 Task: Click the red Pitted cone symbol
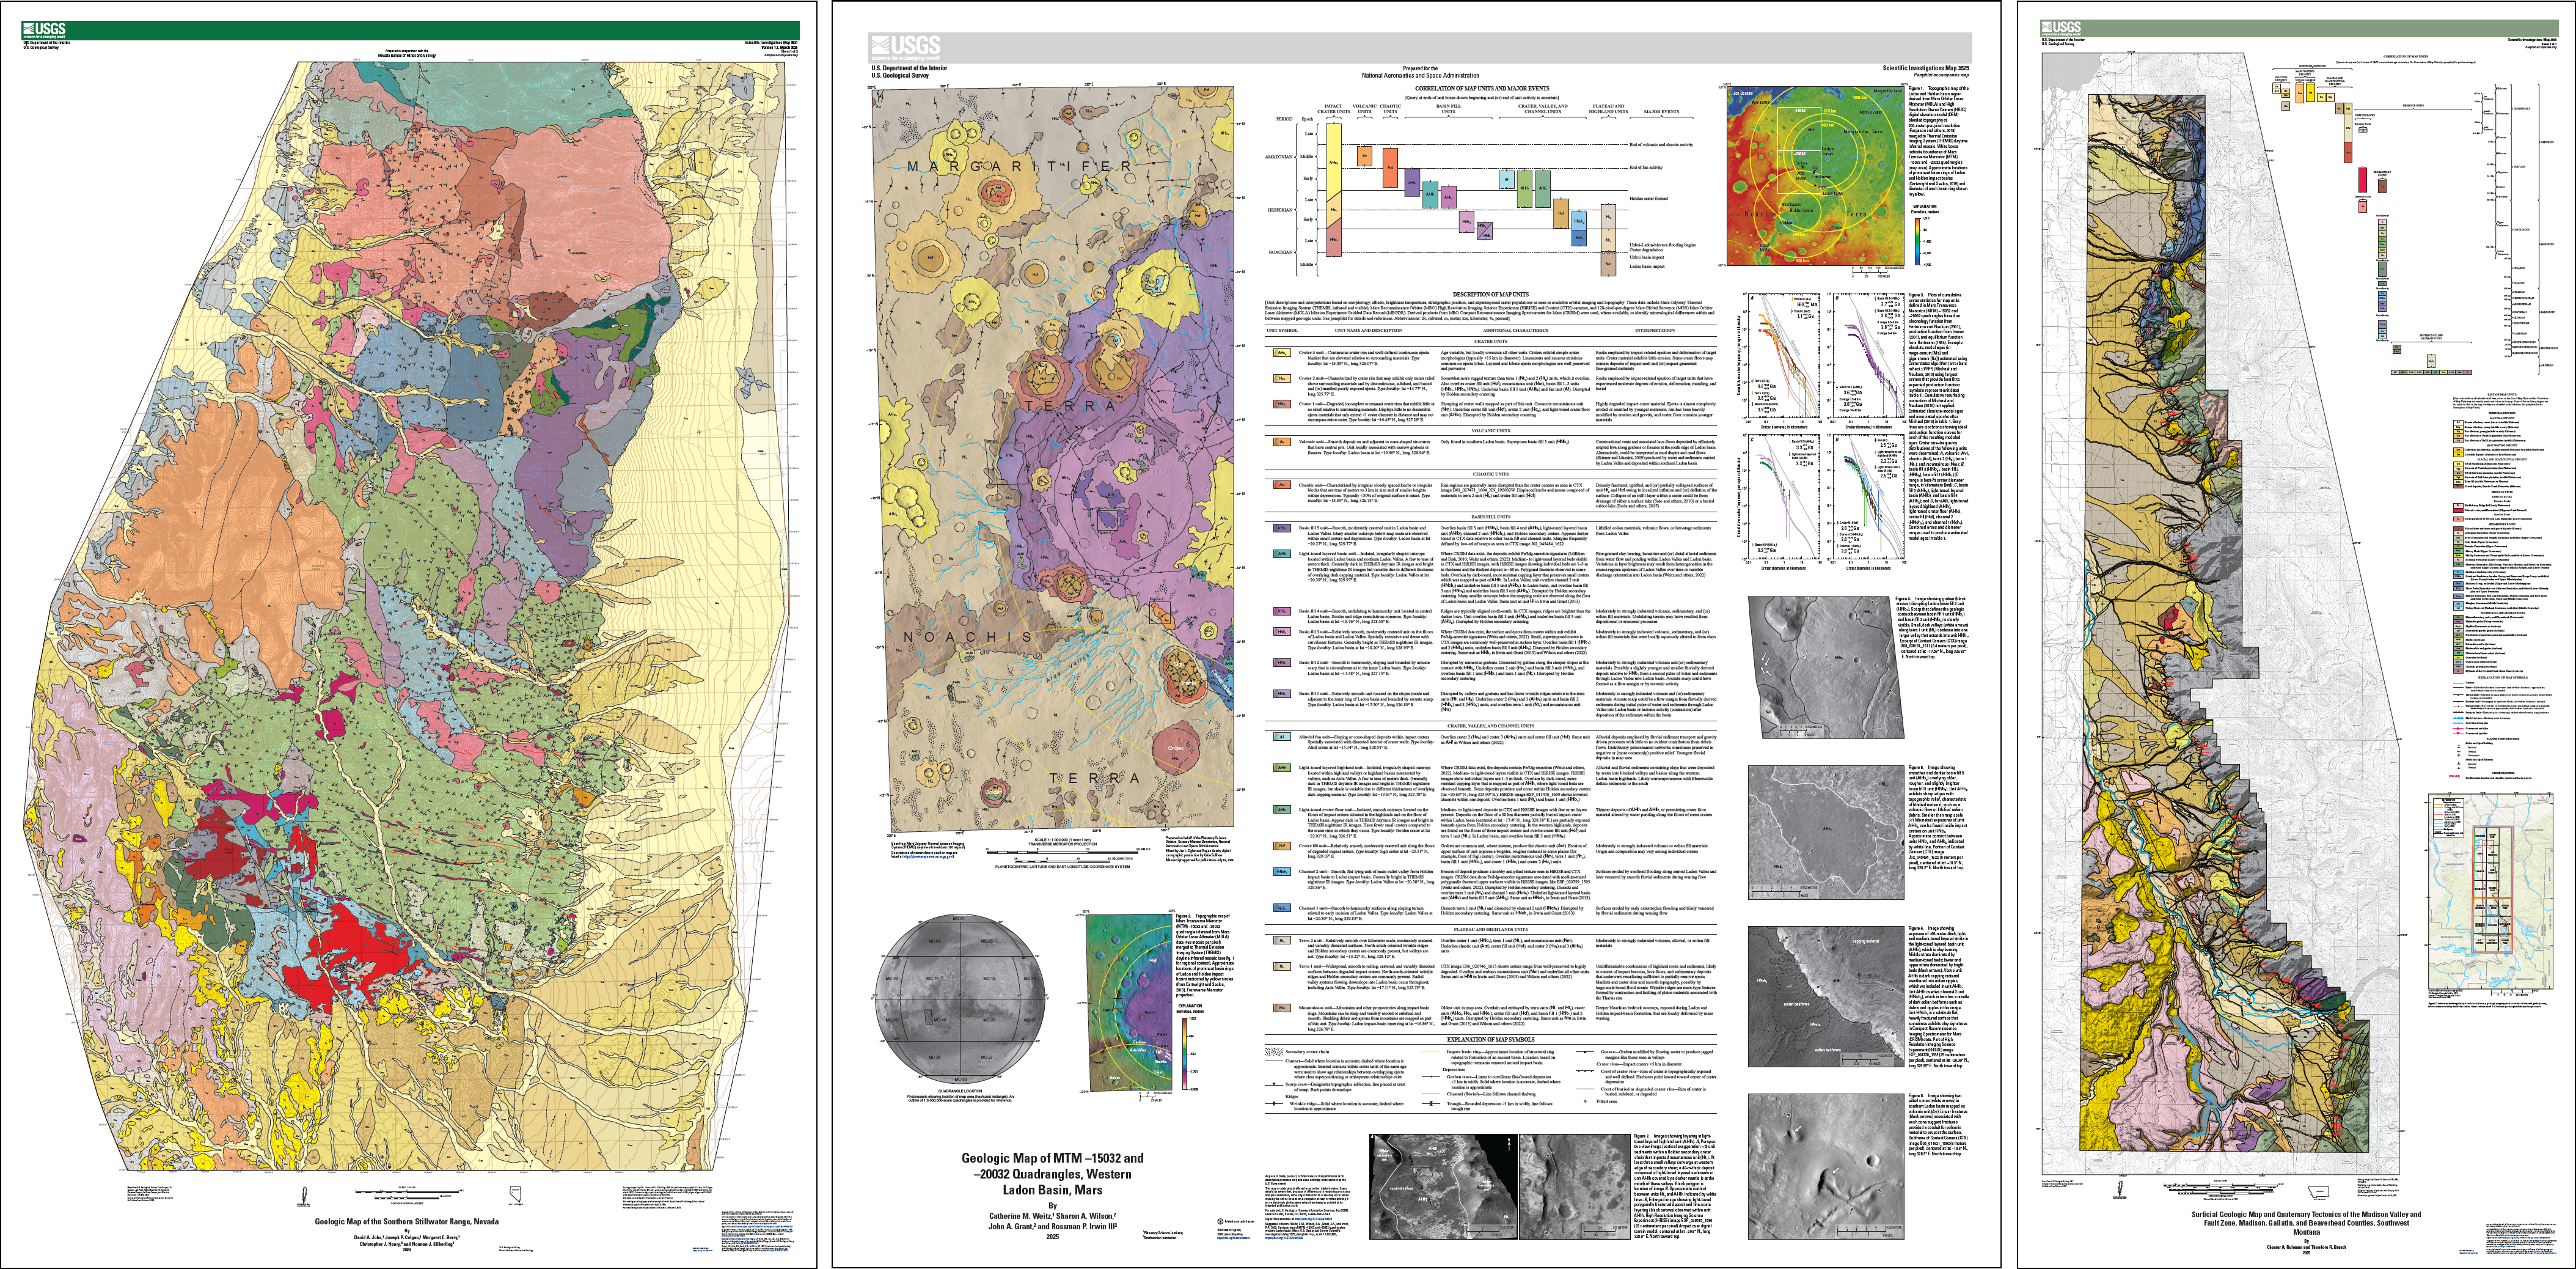point(1585,1102)
